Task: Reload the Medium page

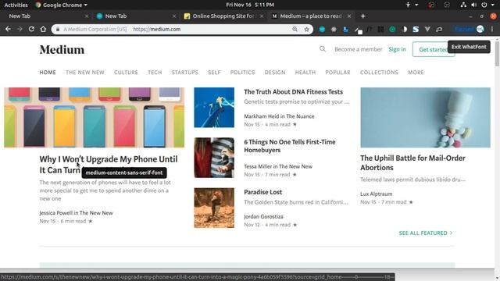Action: [x=31, y=29]
